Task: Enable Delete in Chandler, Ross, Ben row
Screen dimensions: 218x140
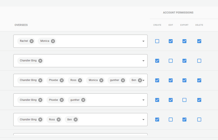Action: 199,120
